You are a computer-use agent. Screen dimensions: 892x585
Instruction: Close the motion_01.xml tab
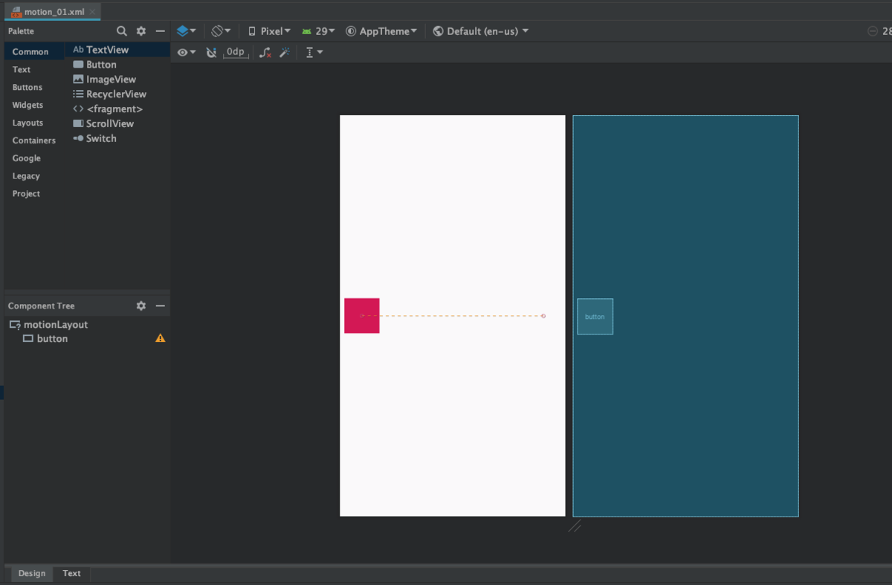click(91, 12)
